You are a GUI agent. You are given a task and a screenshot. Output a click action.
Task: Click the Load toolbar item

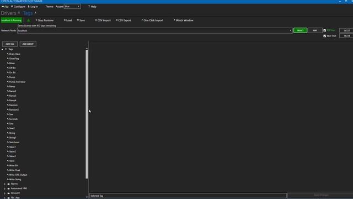[x=68, y=20]
